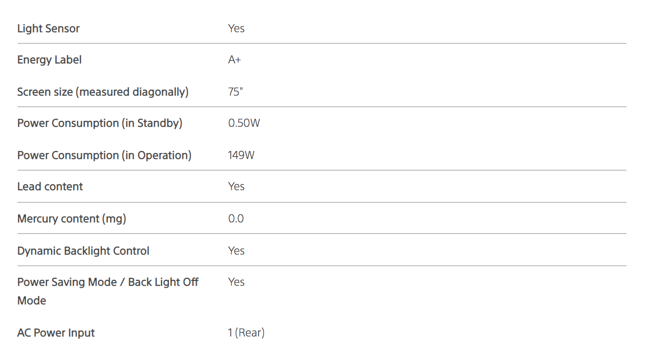Select the 149W operation power value
Viewport: 645px width, 355px height.
click(241, 155)
